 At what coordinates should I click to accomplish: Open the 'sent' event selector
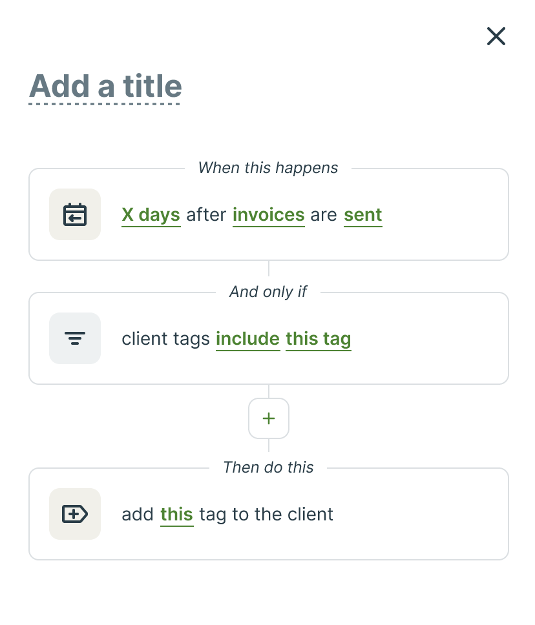pyautogui.click(x=362, y=214)
